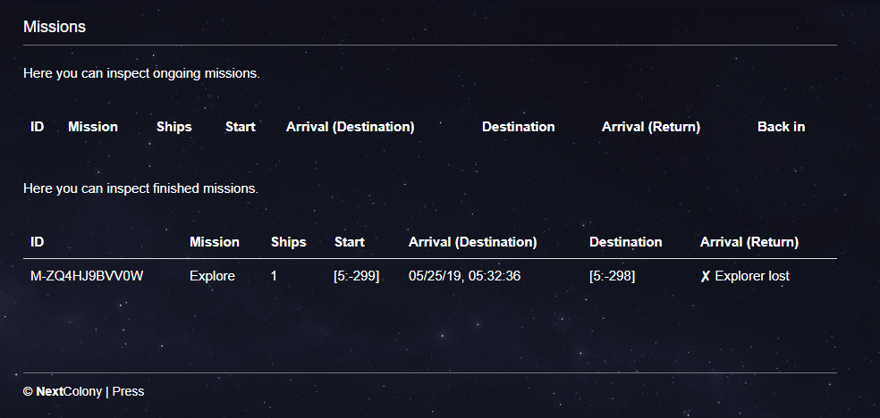
Task: Click Ships header in ongoing missions table
Action: click(174, 127)
